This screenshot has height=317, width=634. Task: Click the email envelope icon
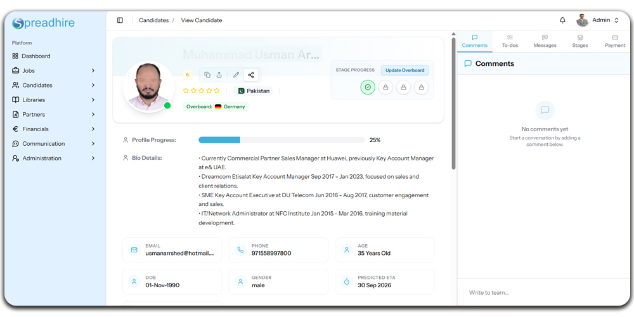pyautogui.click(x=134, y=250)
